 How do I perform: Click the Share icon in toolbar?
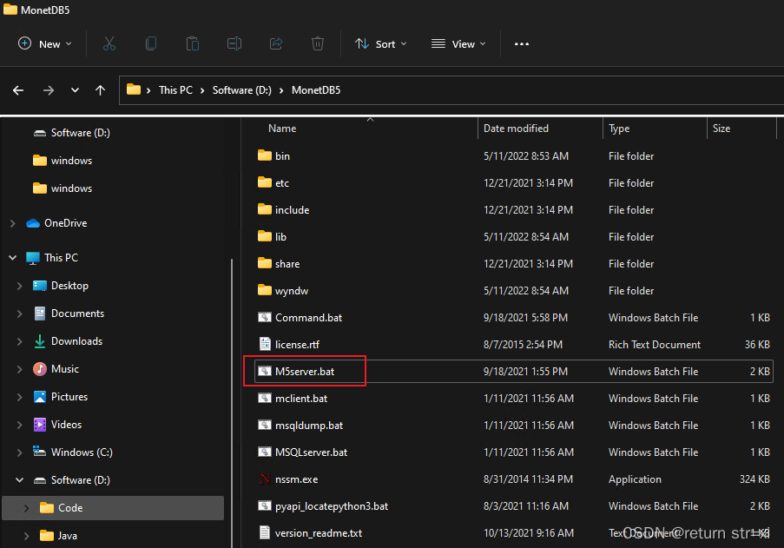tap(276, 44)
